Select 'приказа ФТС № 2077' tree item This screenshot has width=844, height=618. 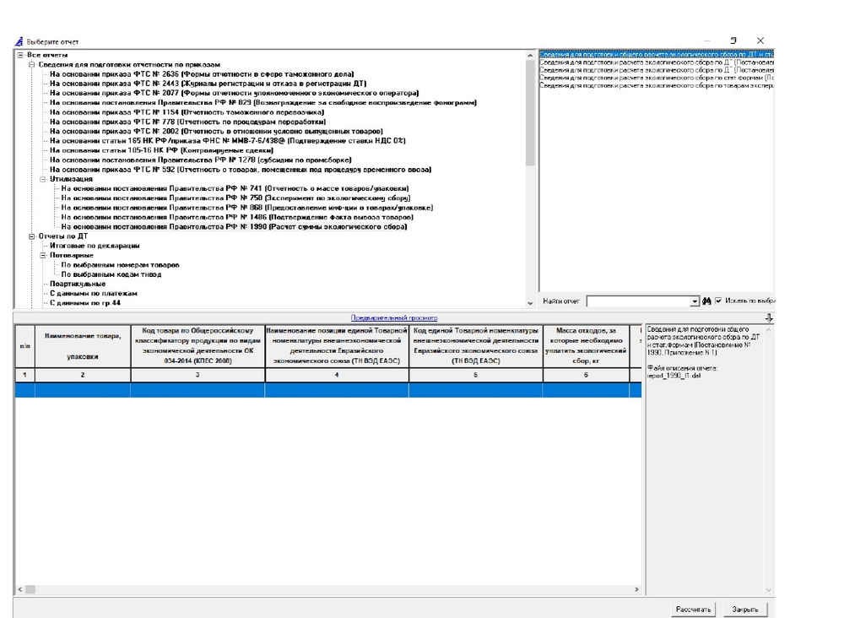pos(234,93)
